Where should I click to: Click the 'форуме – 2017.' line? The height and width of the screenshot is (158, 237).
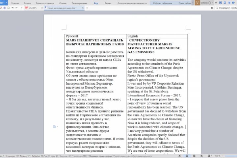77,95
